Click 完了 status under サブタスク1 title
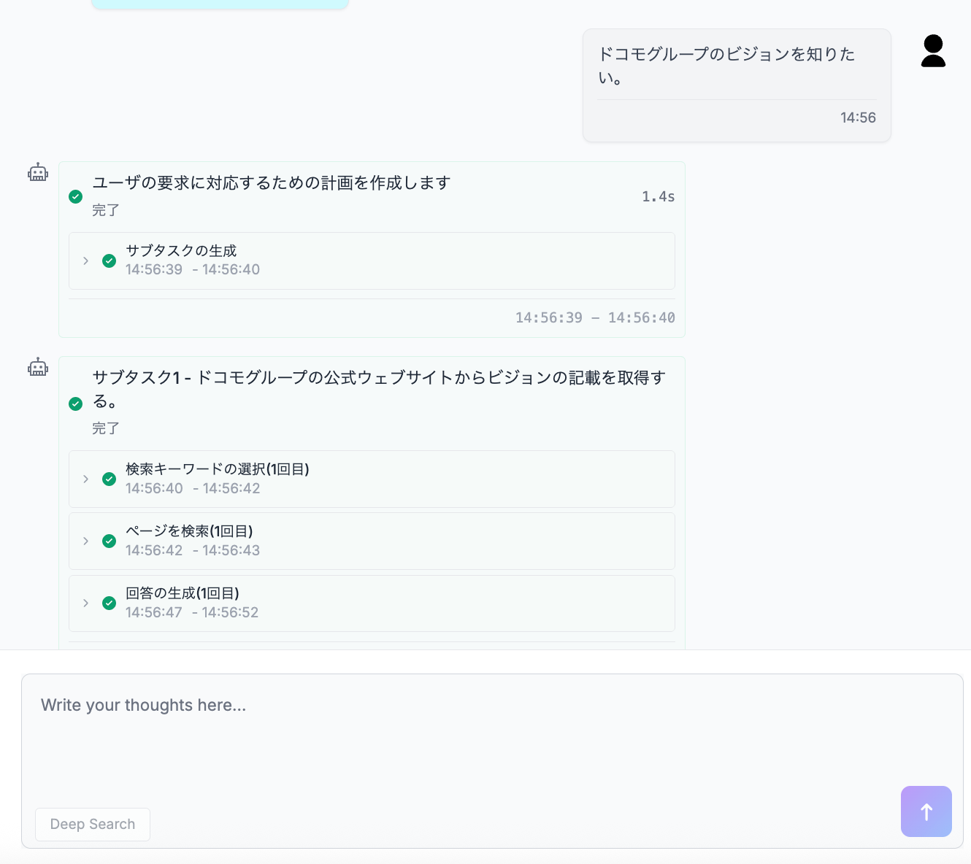This screenshot has width=971, height=864. tap(106, 428)
